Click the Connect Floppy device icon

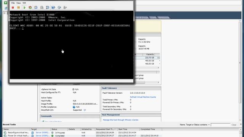[x=53, y=8]
